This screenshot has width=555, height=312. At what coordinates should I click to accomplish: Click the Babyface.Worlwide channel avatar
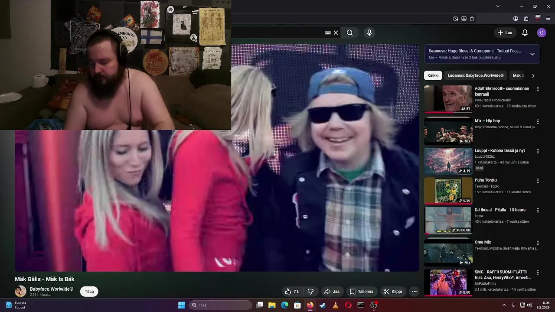pos(20,292)
